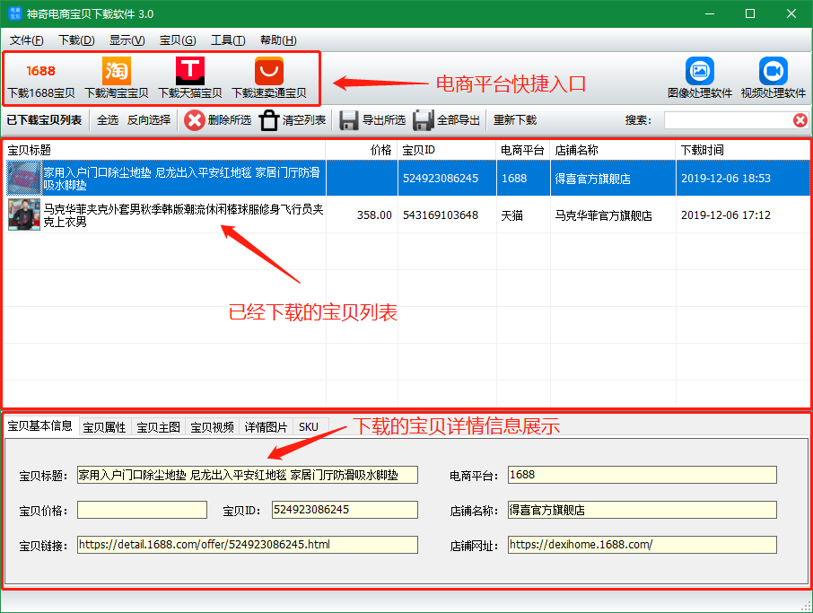Sort by the 下载时间 column header
Viewport: 813px width, 613px height.
[743, 151]
